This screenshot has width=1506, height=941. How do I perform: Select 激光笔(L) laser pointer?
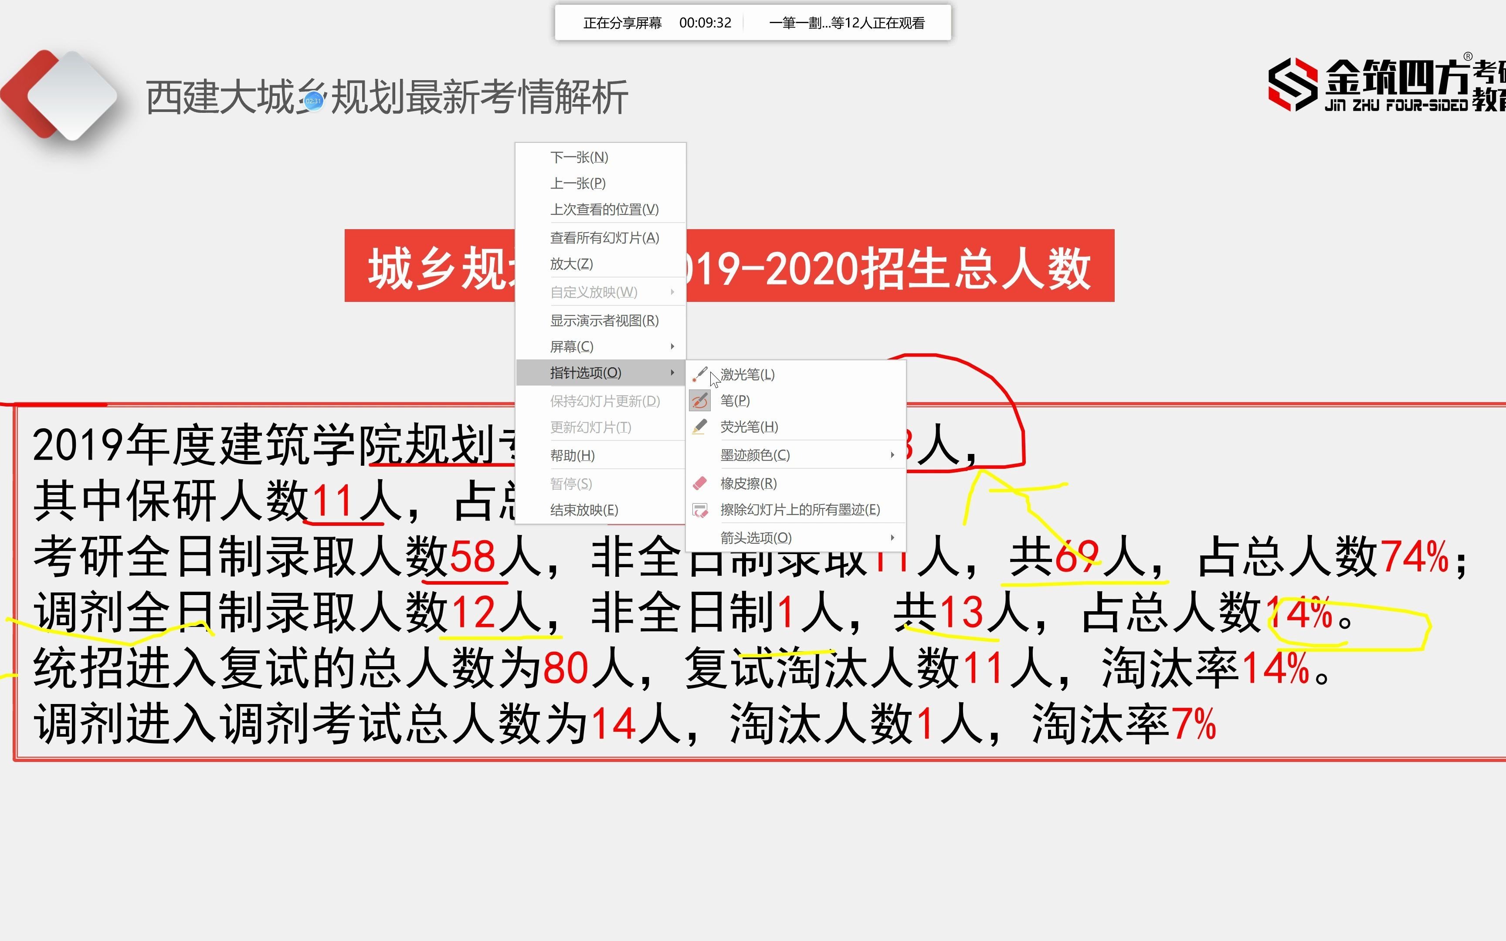click(796, 375)
